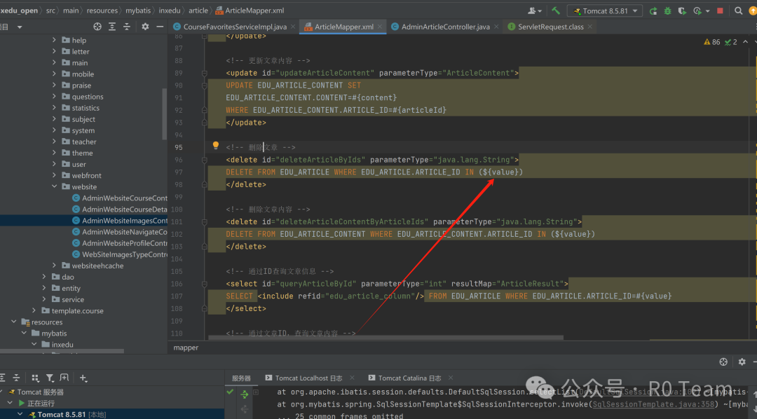Run with coverage shield icon
Screen dimensions: 757x419
click(682, 11)
